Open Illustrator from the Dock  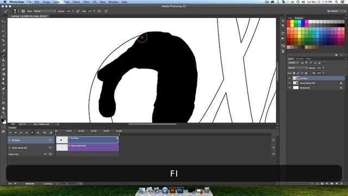[172, 190]
